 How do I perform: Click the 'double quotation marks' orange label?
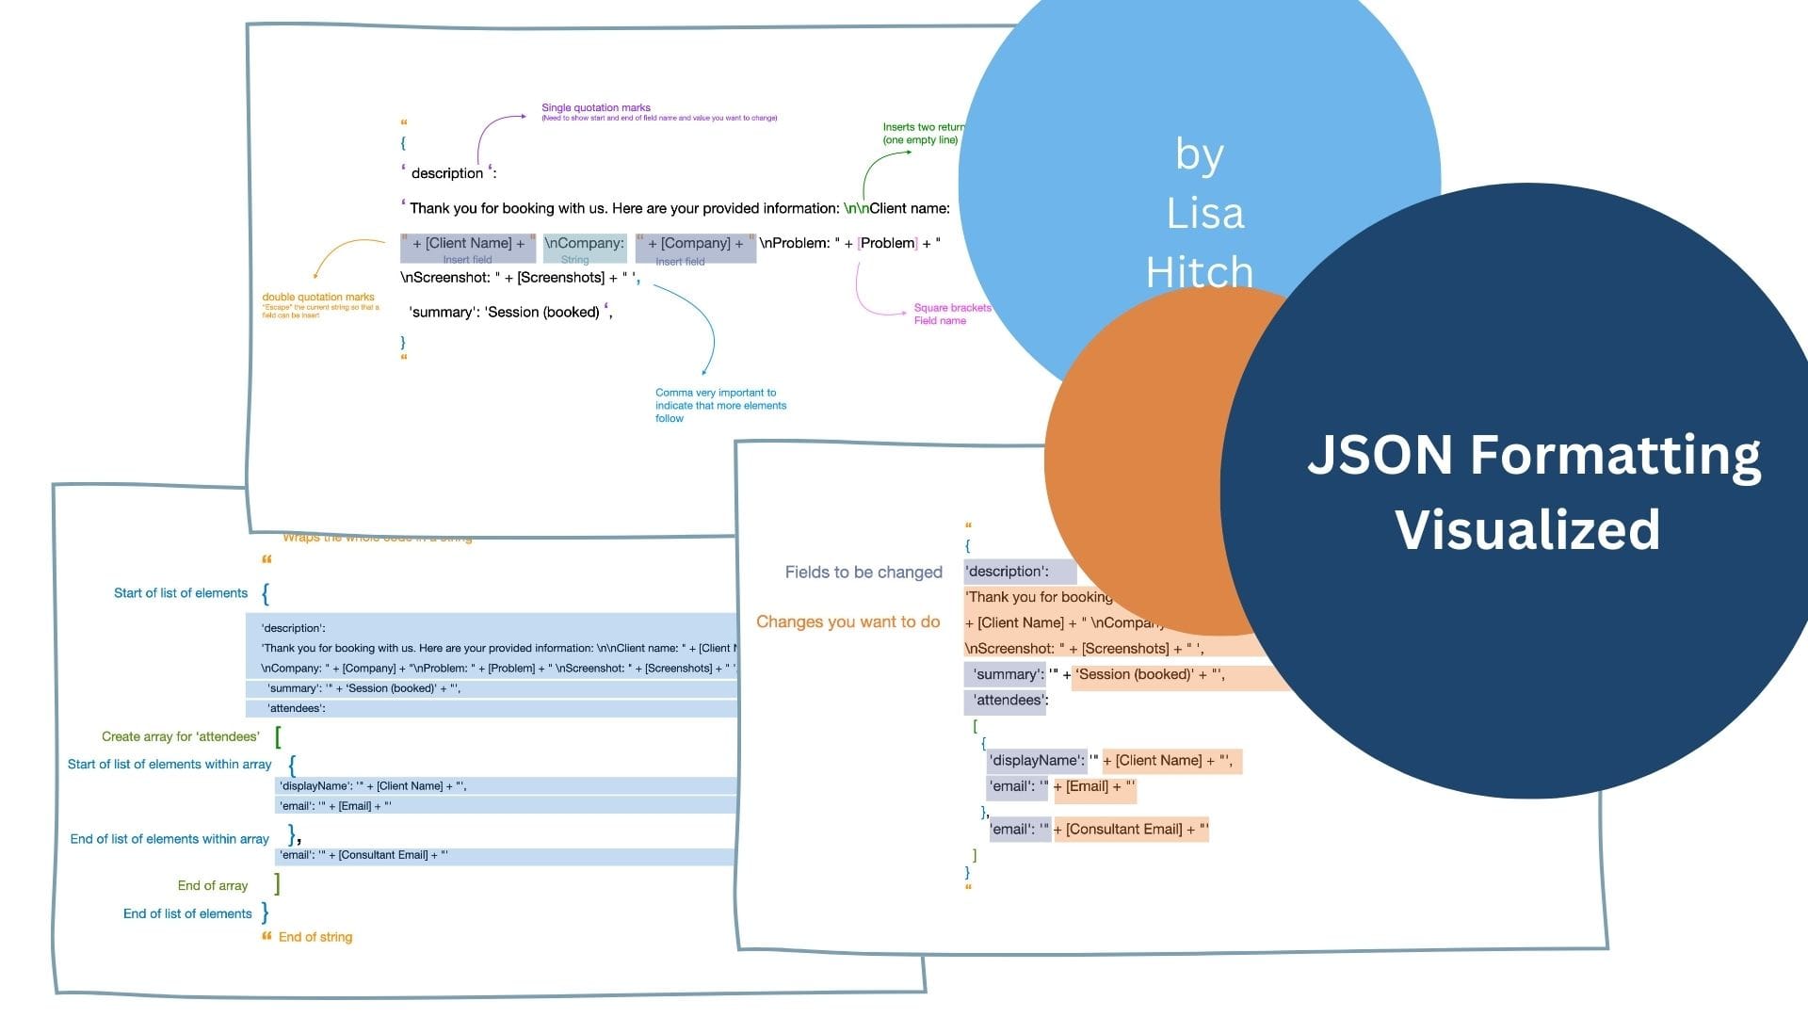tap(318, 297)
